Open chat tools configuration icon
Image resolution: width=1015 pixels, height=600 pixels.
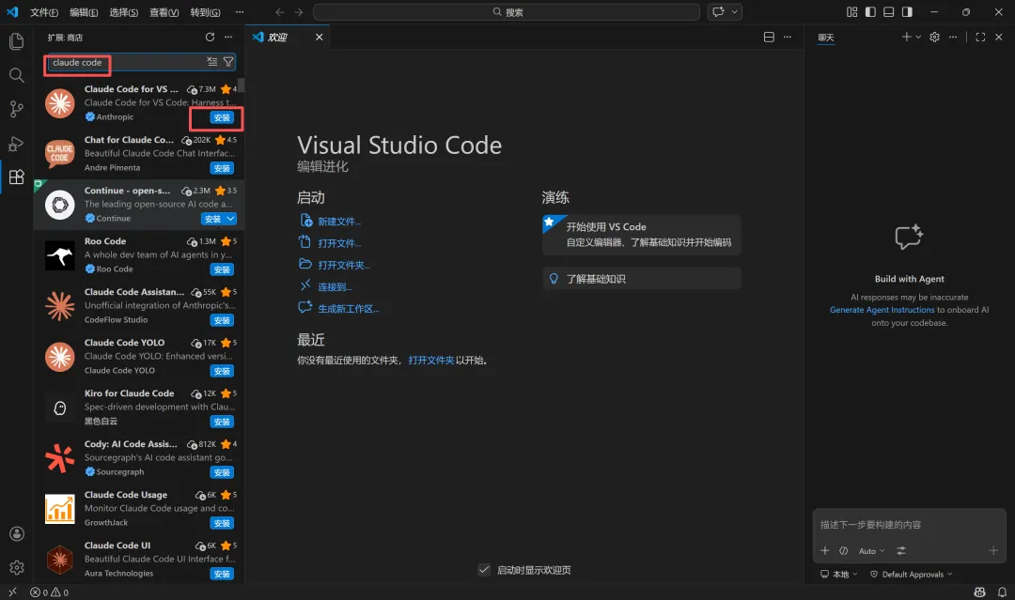point(901,551)
